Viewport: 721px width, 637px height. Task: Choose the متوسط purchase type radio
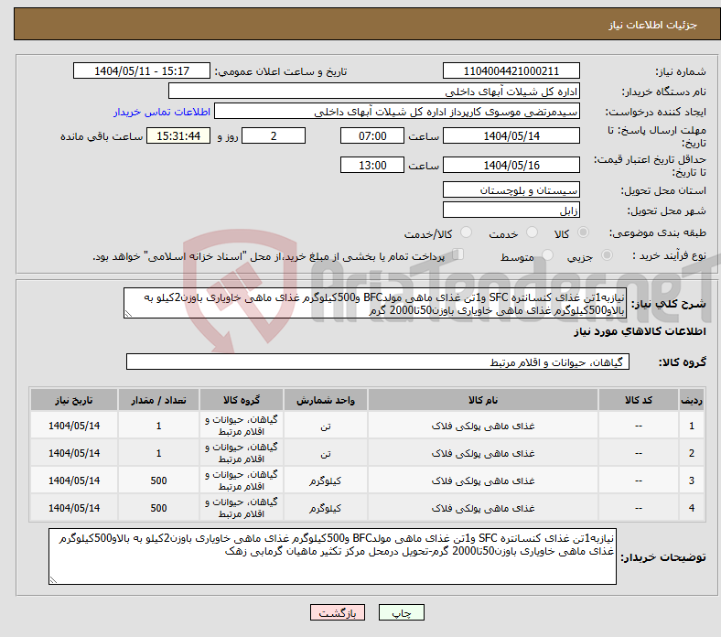point(548,255)
